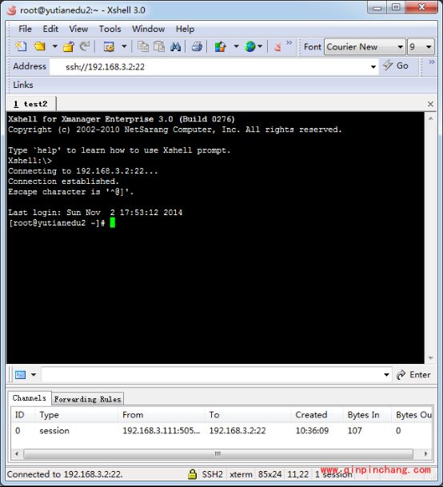The height and width of the screenshot is (487, 443).
Task: Click 85x24 terminal size status entry
Action: pos(269,474)
